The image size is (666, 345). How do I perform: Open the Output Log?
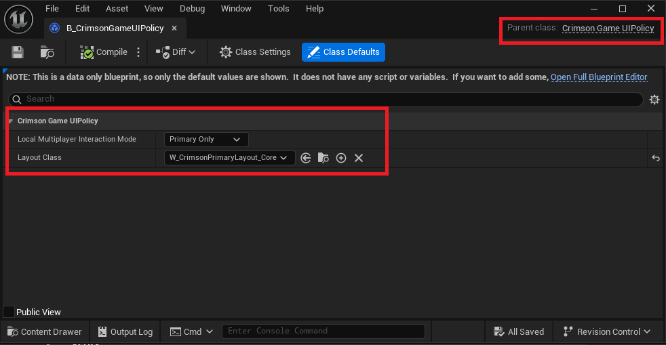125,332
